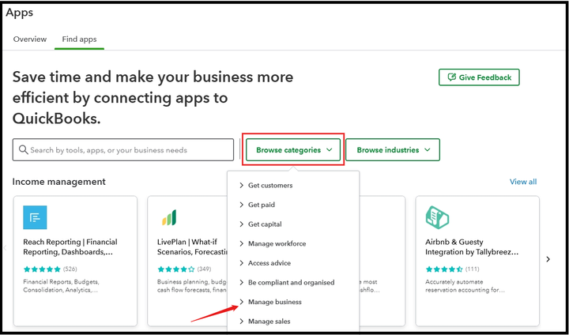Select Manage workforce from categories menu
This screenshot has width=569, height=335.
click(277, 243)
